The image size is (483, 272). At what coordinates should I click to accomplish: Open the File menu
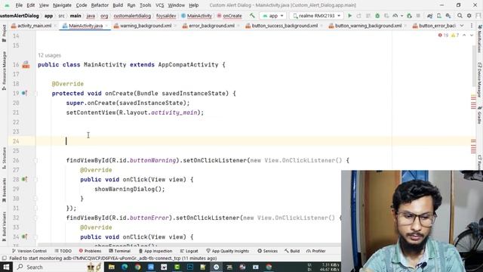[x=19, y=5]
